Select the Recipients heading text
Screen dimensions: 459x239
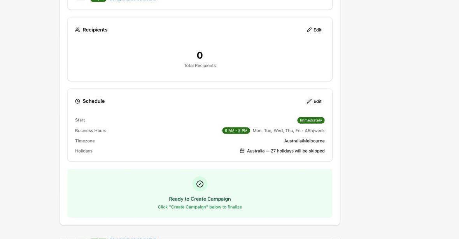click(x=95, y=30)
